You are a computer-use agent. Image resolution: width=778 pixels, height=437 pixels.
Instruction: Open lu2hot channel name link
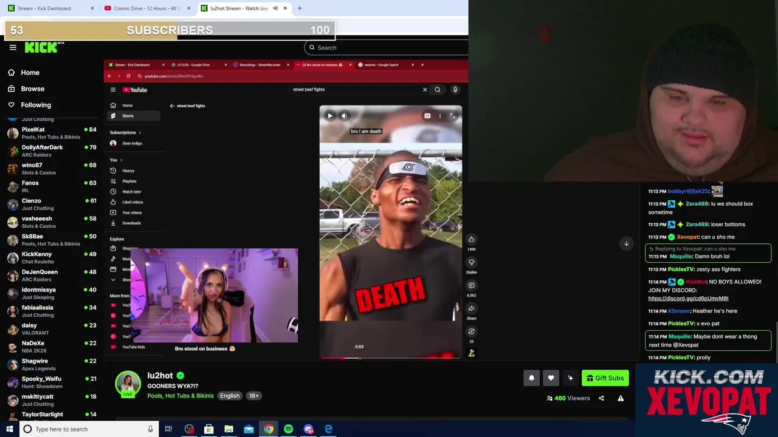160,376
